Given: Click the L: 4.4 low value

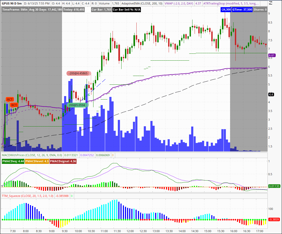Looking at the screenshot, I should point(75,3).
